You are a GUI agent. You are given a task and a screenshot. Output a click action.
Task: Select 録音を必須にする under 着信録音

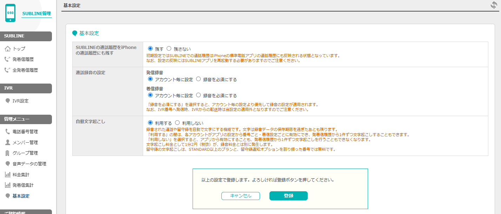tap(199, 95)
